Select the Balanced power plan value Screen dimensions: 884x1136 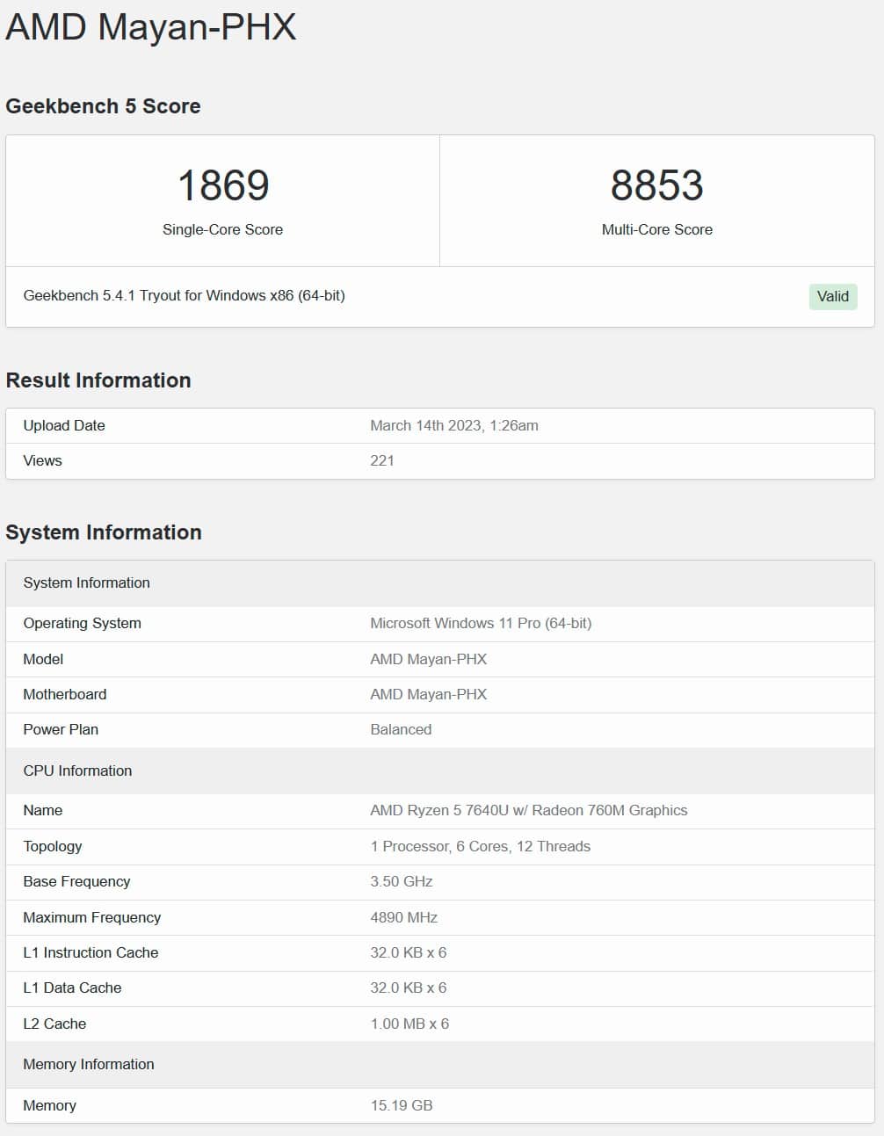(401, 729)
